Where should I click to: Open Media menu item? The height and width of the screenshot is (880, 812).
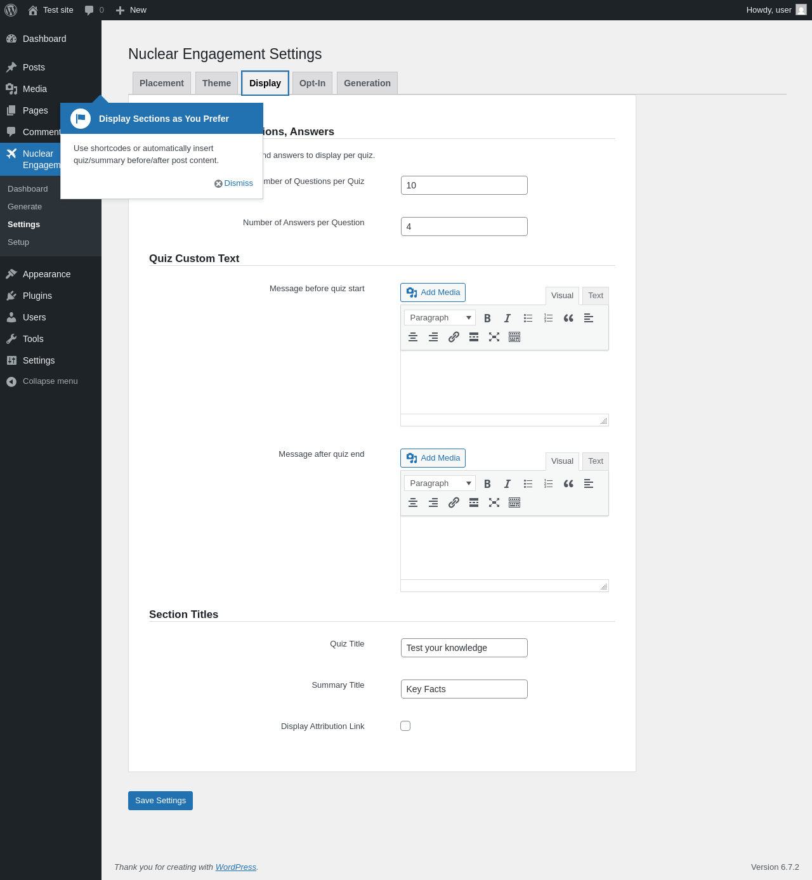(51, 89)
